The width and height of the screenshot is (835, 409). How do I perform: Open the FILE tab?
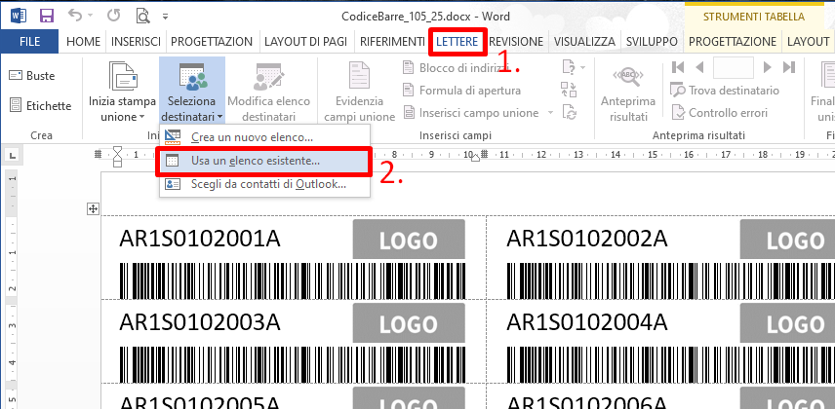[29, 42]
